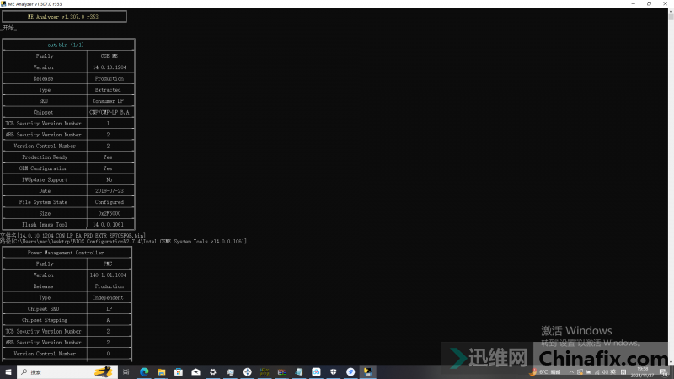Open Microsoft Store from the taskbar

(179, 372)
